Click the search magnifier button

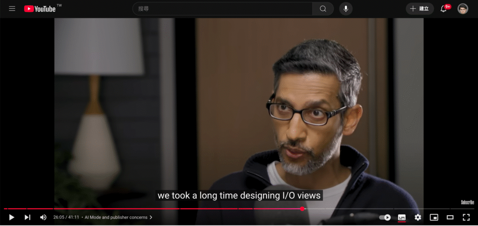tap(323, 9)
